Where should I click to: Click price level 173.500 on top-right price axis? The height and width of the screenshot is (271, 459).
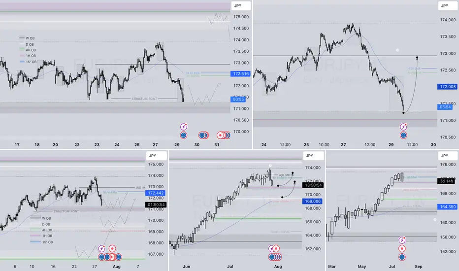pos(448,36)
